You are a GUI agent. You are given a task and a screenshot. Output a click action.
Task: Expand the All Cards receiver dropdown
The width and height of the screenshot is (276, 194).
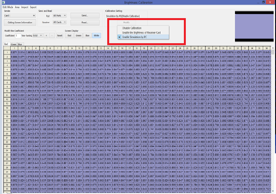[65, 22]
